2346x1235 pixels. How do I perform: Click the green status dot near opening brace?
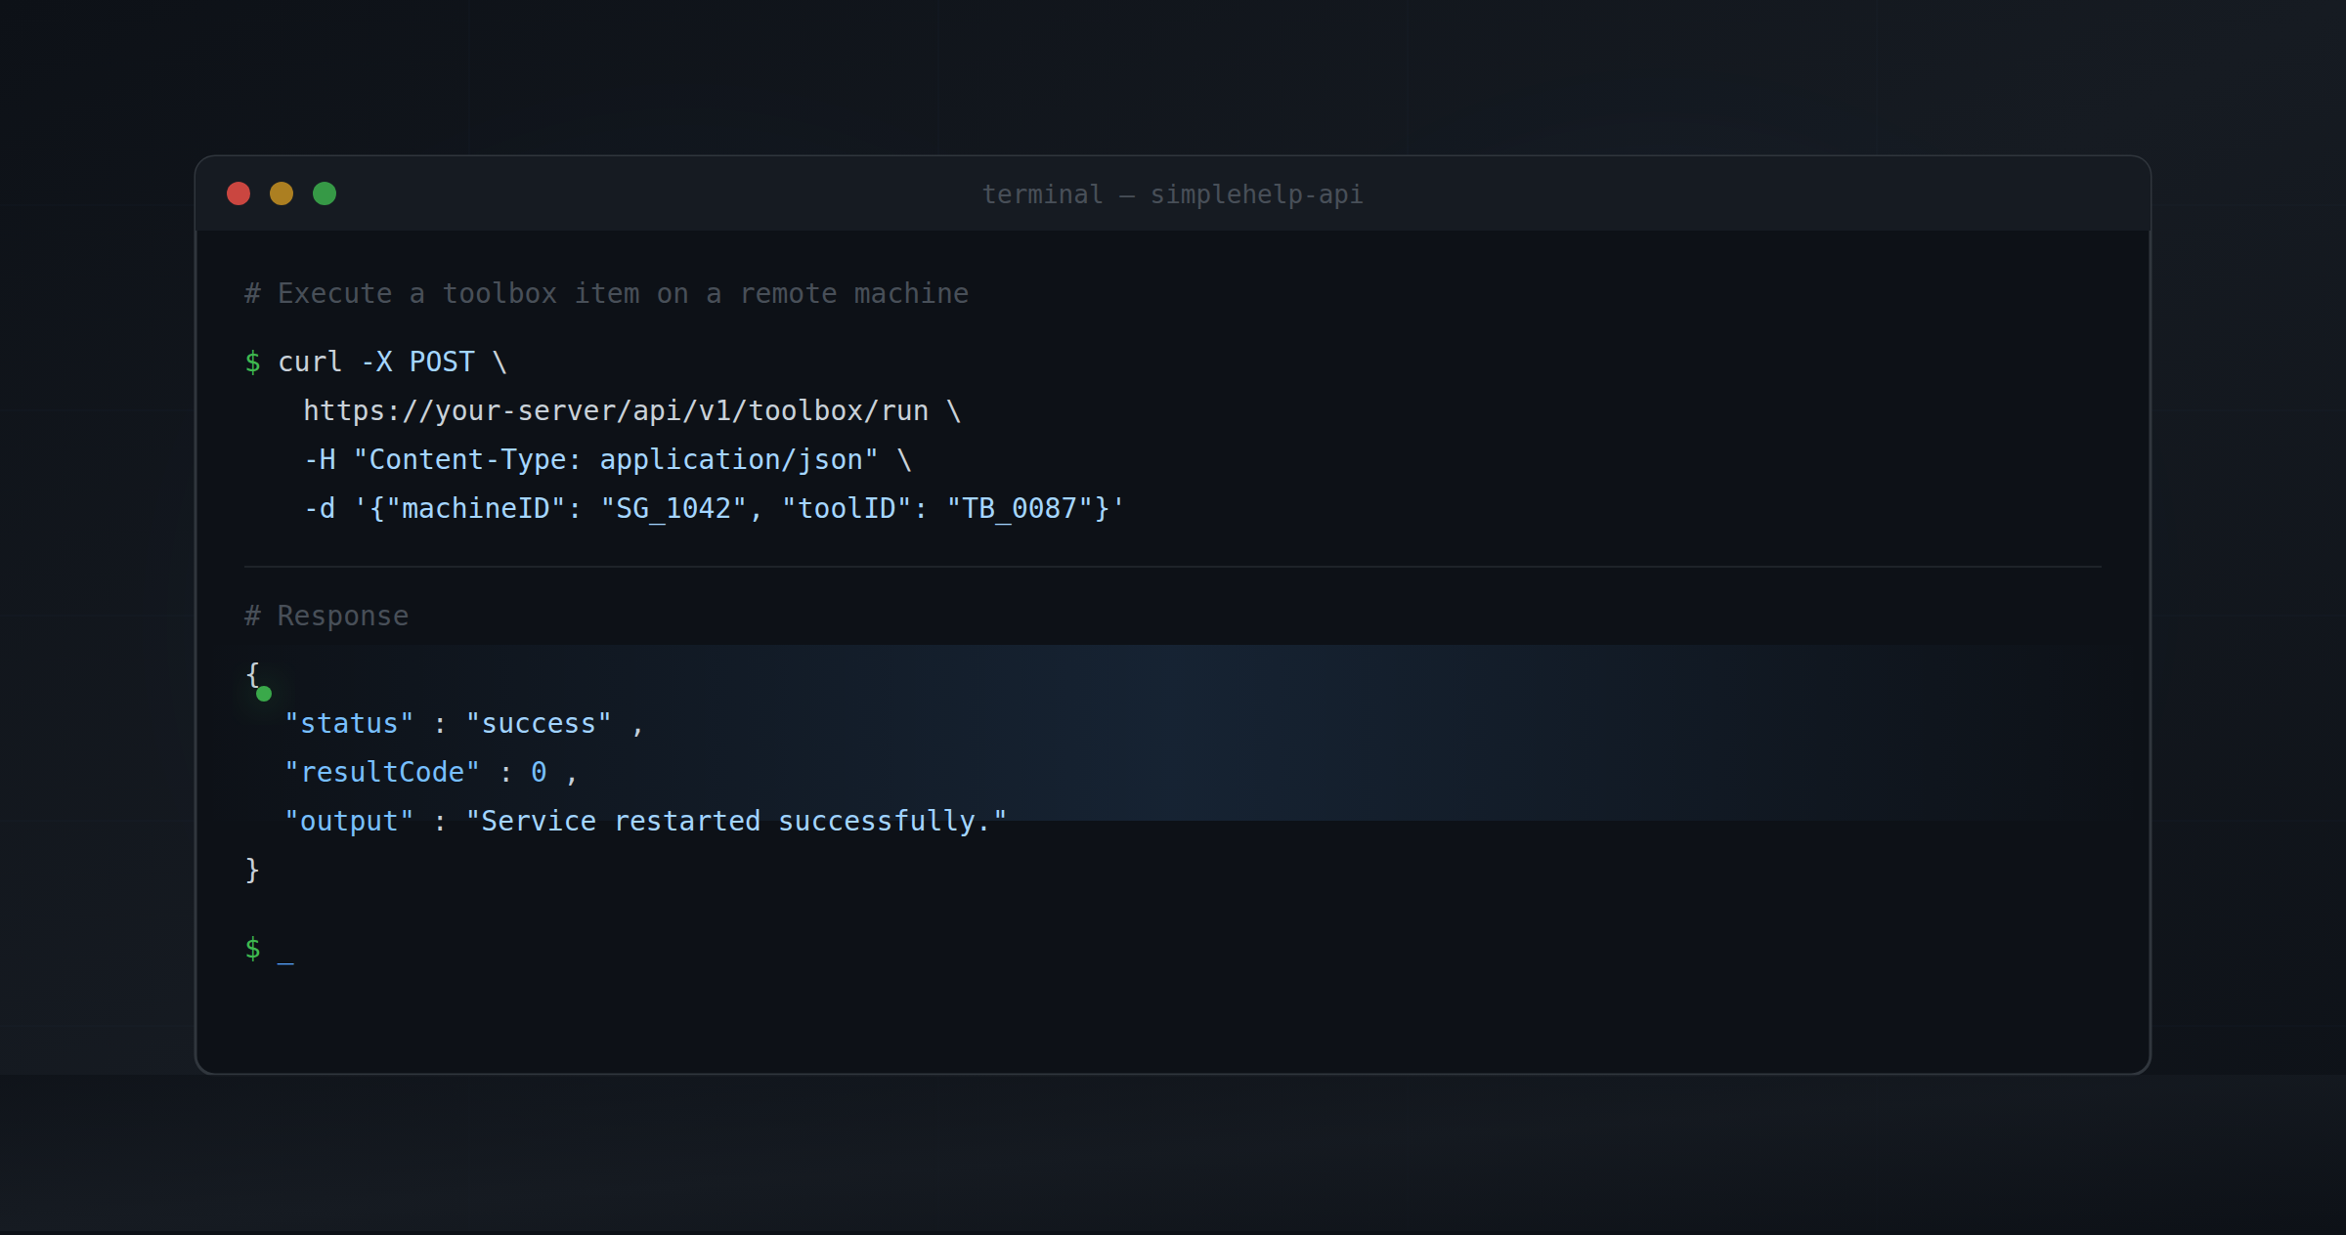tap(264, 694)
